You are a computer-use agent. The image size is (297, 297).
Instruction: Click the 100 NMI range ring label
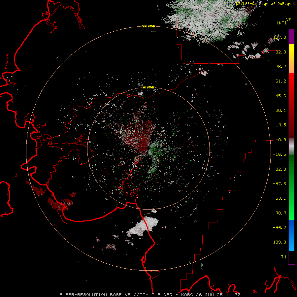(x=148, y=26)
